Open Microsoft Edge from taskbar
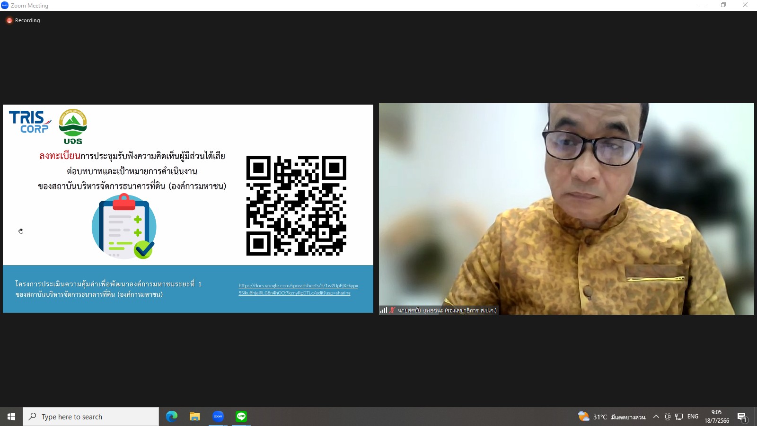The image size is (757, 426). tap(172, 417)
